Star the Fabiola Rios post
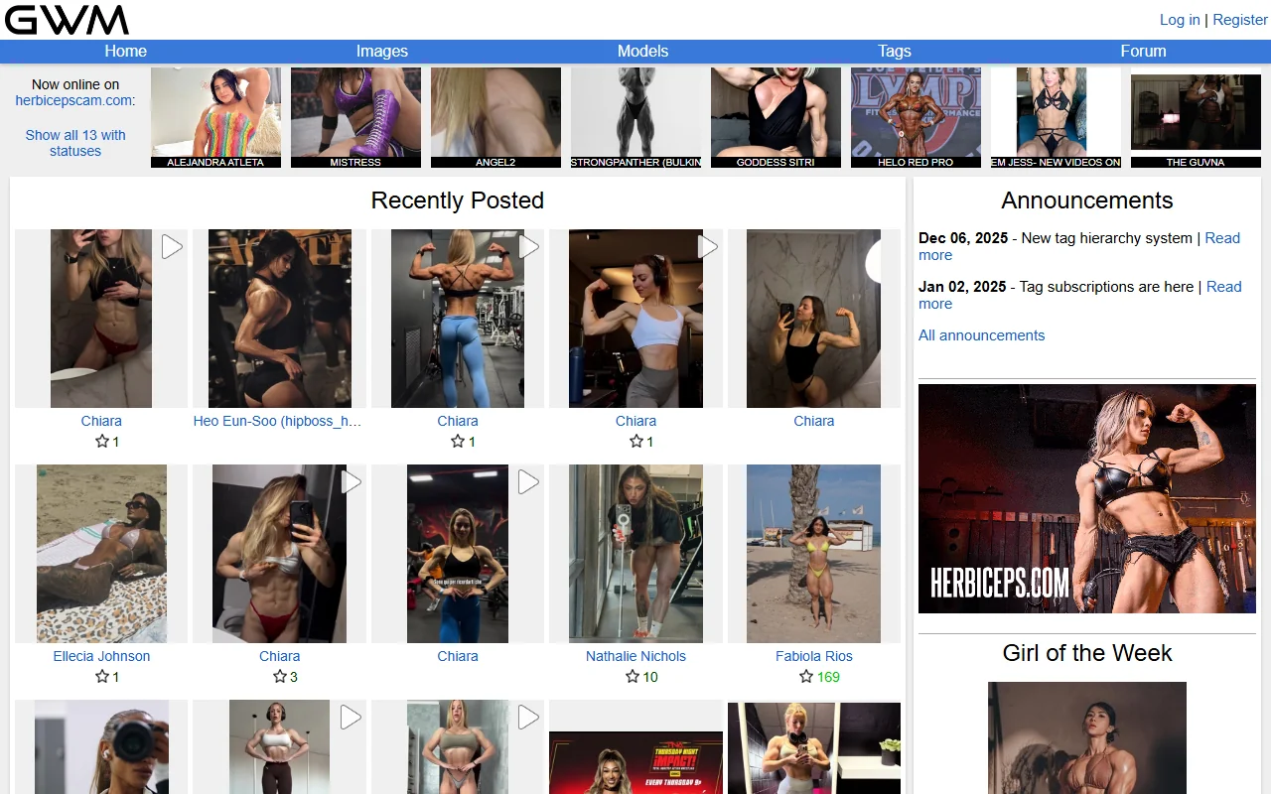 805,677
